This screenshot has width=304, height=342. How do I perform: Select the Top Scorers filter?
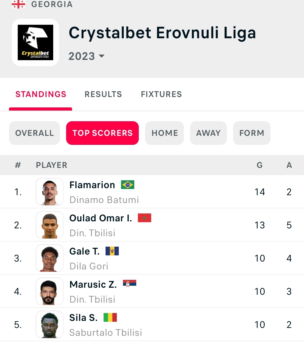[x=102, y=133]
